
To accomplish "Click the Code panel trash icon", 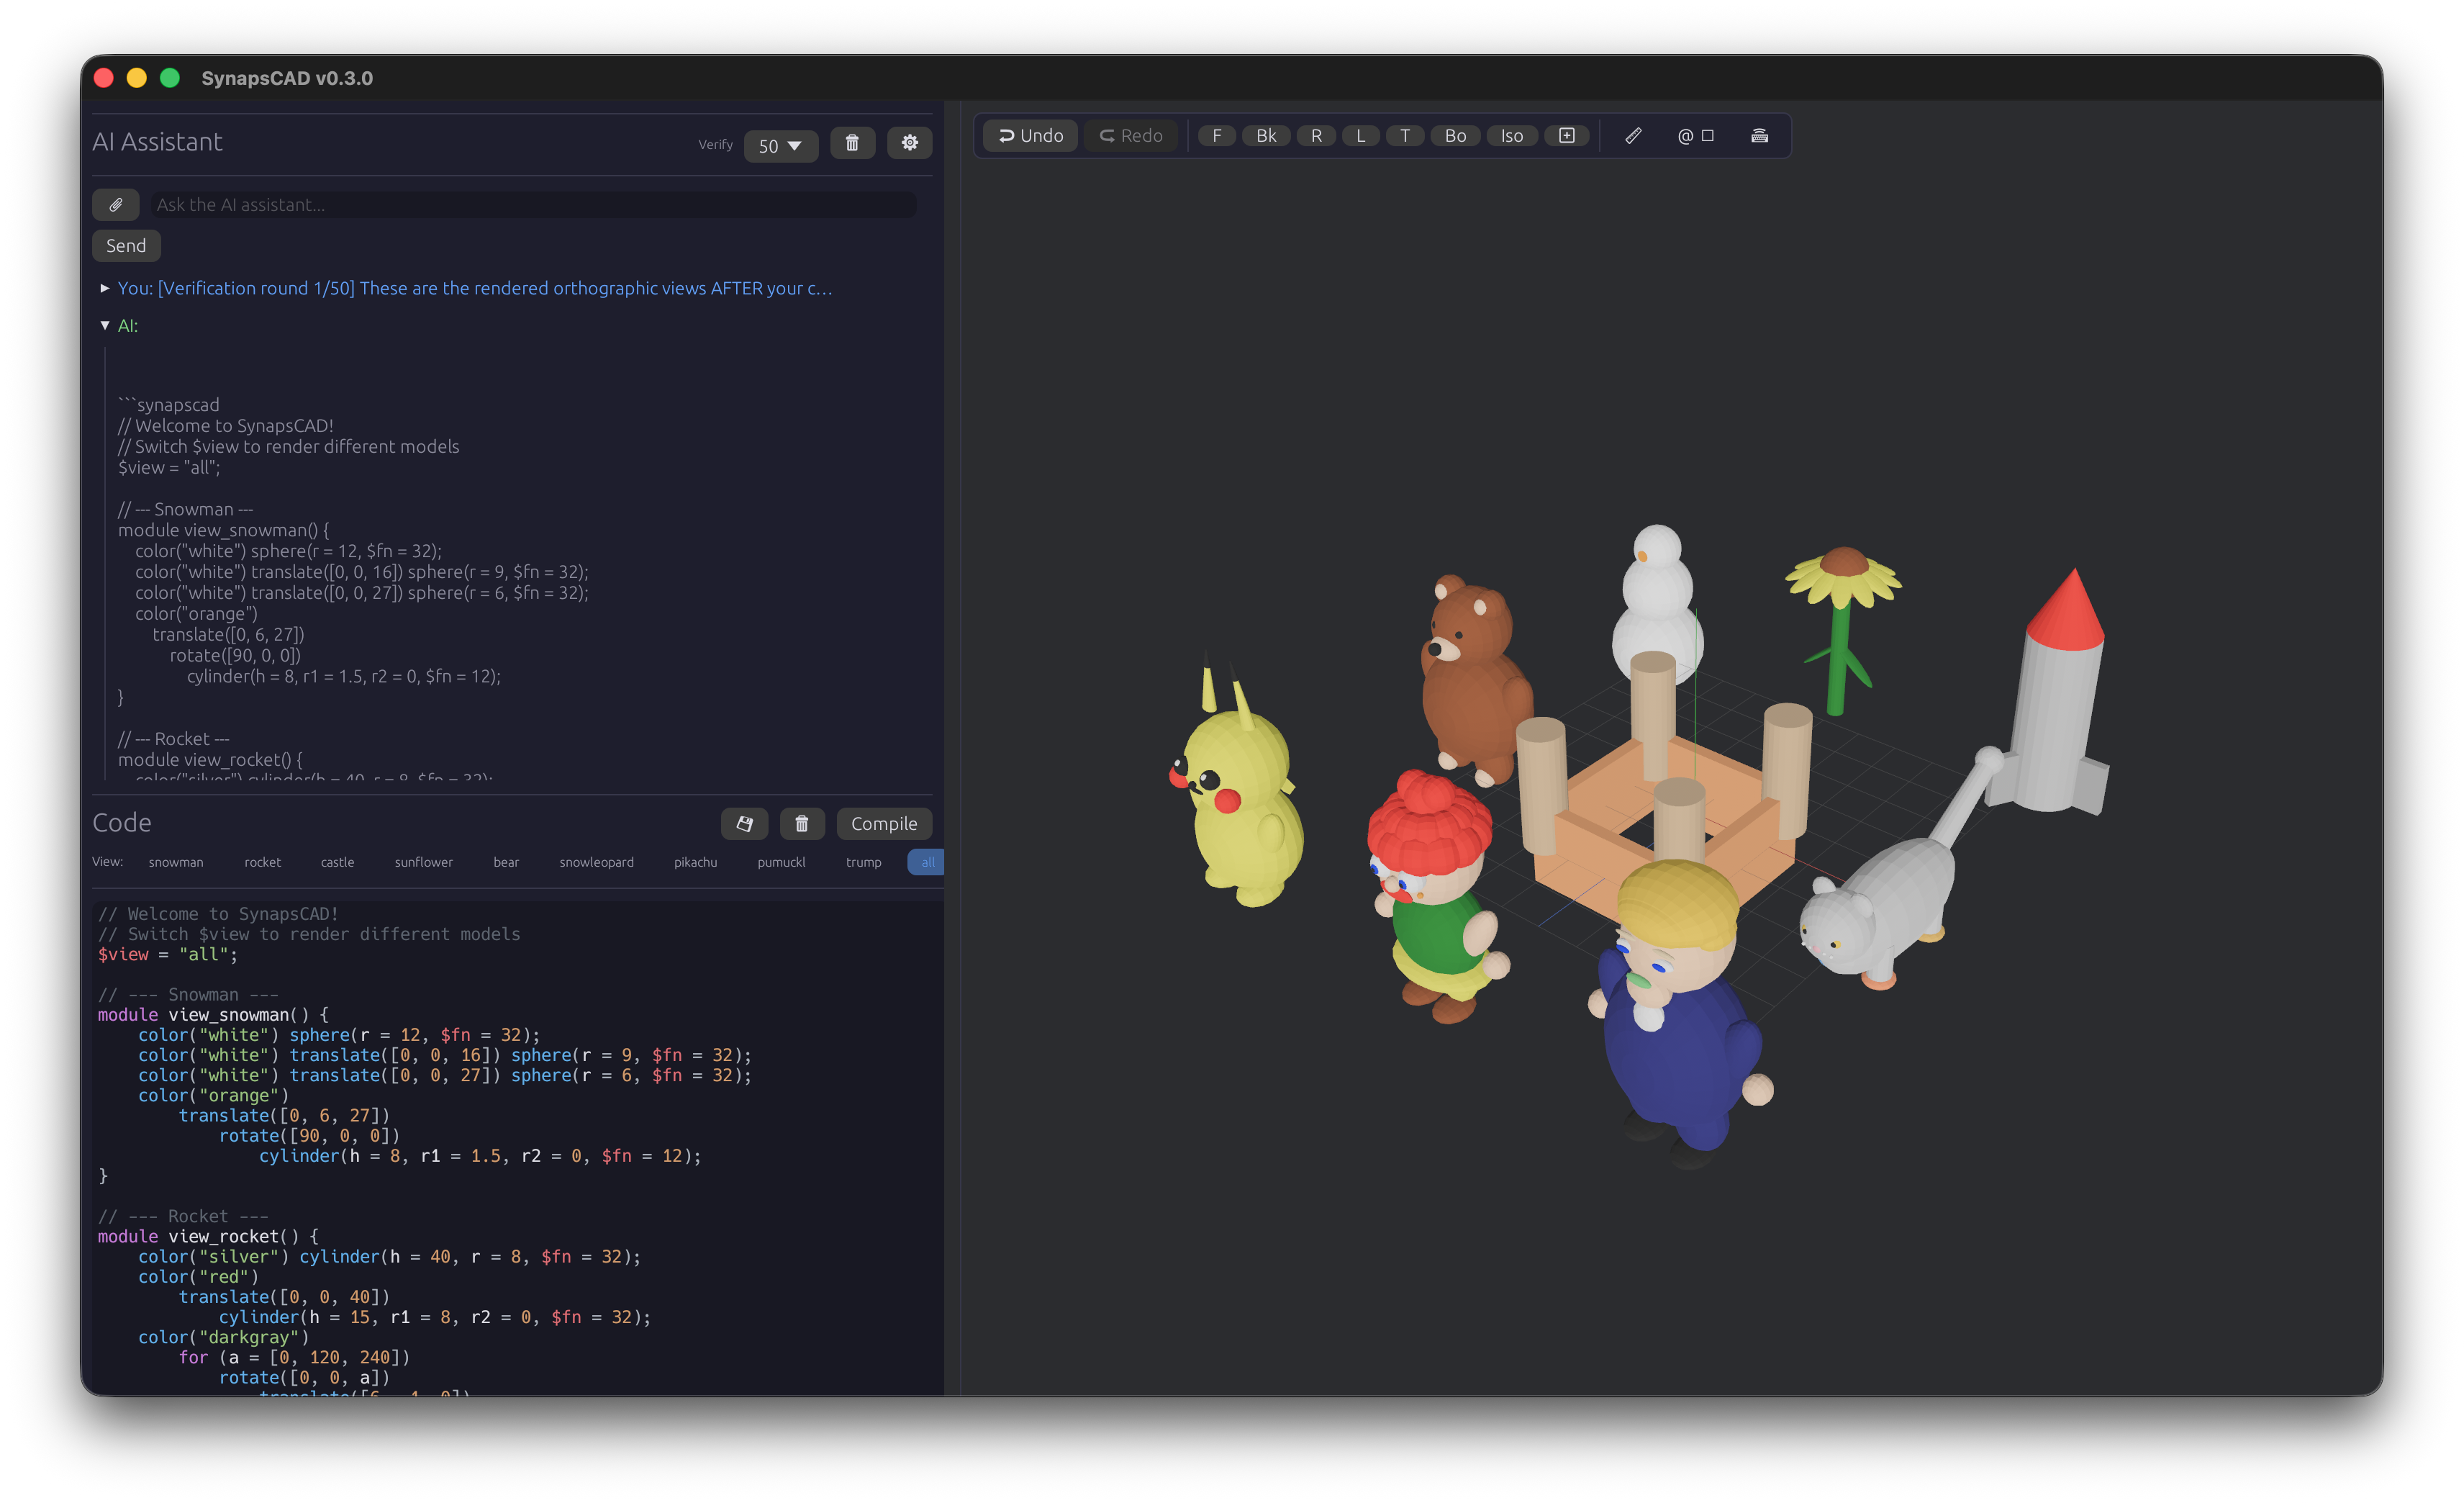I will pos(802,824).
